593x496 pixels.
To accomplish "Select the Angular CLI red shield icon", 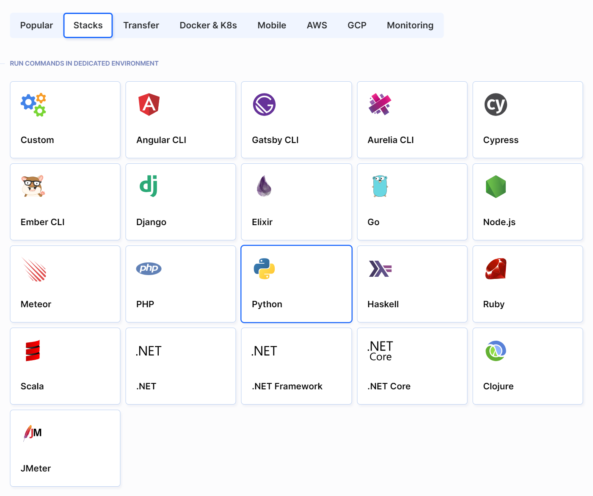I will click(149, 105).
